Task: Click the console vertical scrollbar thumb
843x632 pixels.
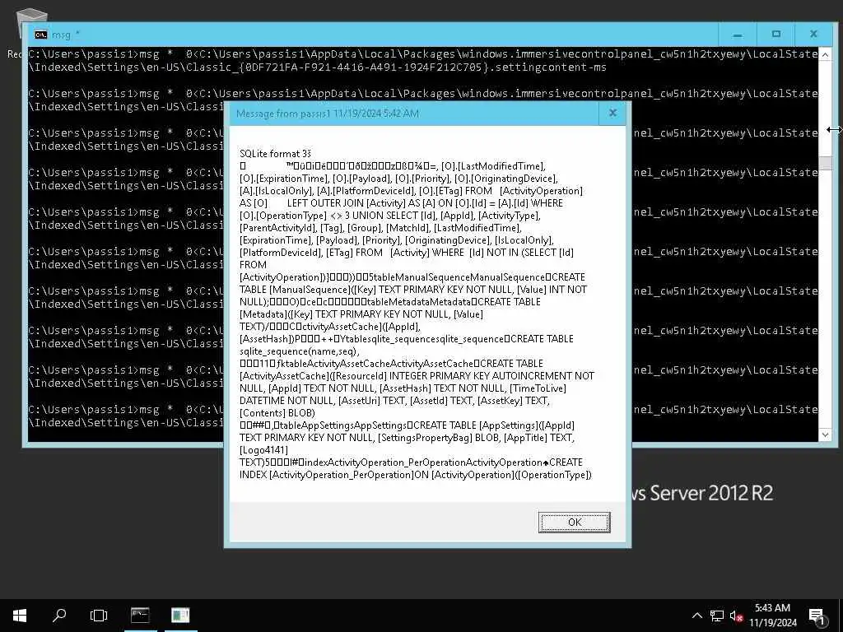Action: pyautogui.click(x=825, y=163)
